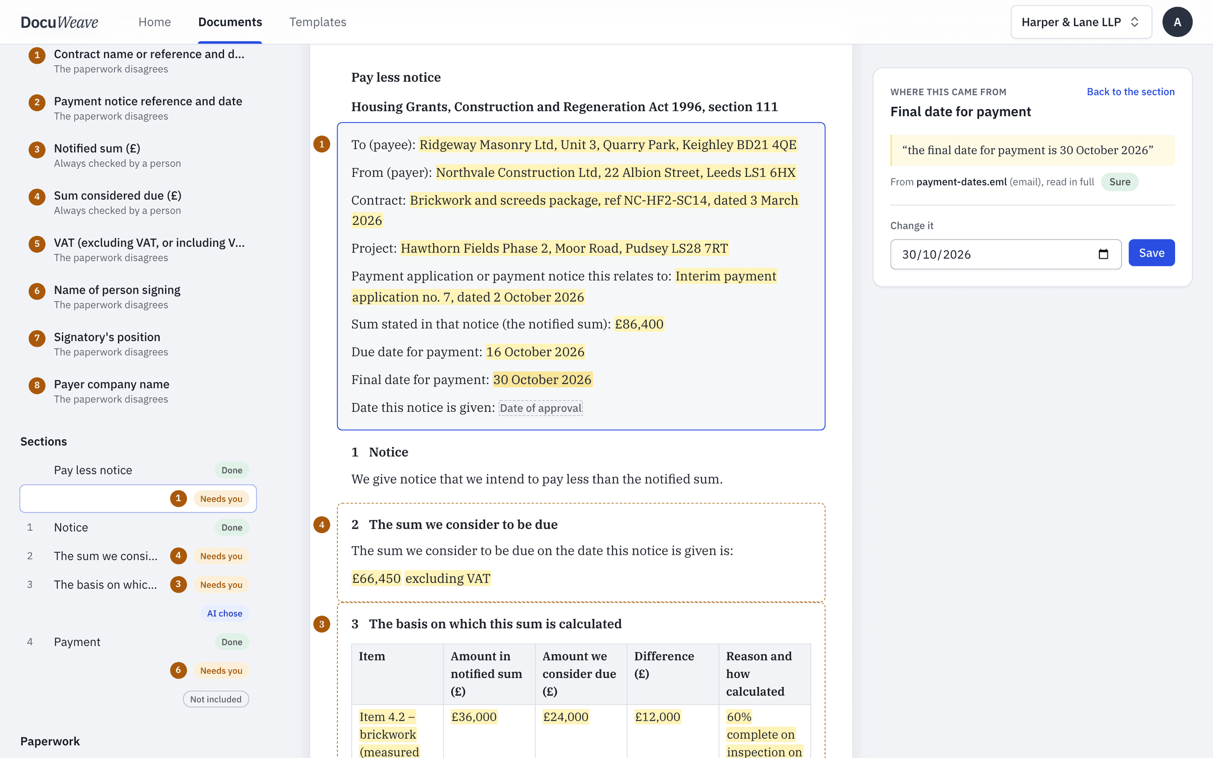Select section 2 The sum we consi... row
The width and height of the screenshot is (1213, 758).
click(x=137, y=556)
